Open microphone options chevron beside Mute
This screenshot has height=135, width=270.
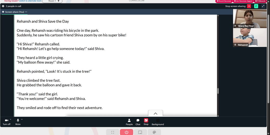coord(22,119)
